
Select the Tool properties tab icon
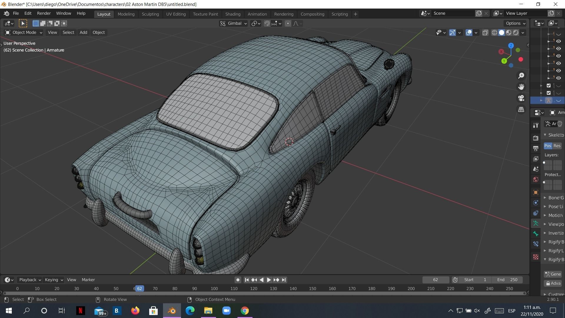click(x=536, y=125)
